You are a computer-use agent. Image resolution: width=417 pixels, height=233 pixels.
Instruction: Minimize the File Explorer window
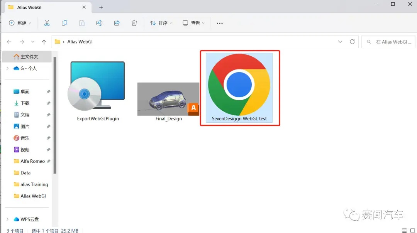click(376, 4)
